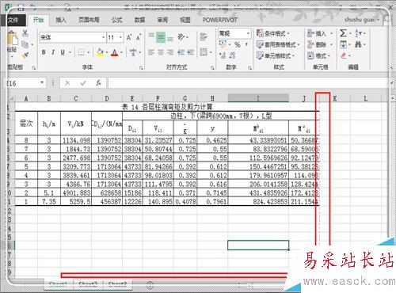Click the Sort and Filter icon
Viewport: 396px width, 293px height.
pos(358,33)
